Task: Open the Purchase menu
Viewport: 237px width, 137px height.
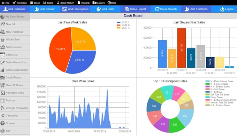Action: point(20,3)
